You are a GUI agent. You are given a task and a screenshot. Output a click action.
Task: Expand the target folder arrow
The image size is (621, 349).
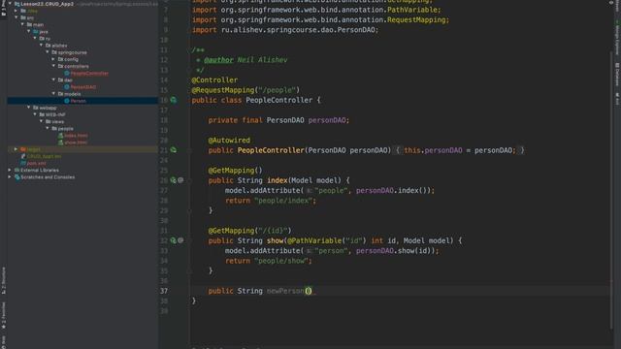point(16,149)
